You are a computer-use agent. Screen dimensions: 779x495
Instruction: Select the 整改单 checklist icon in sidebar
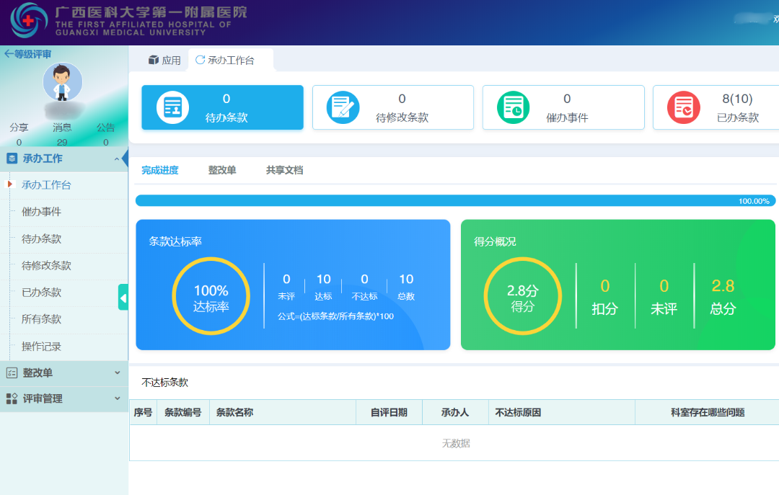click(10, 373)
